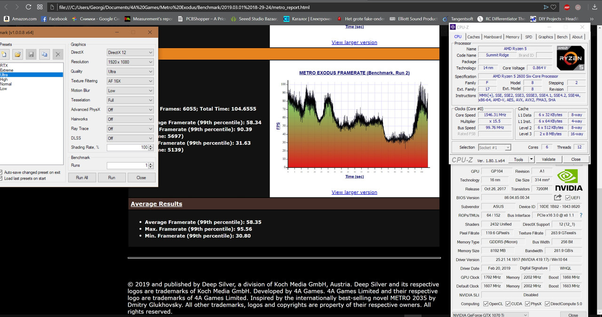Click the send/share arrow icon in address bar
The height and width of the screenshot is (317, 602).
point(546,8)
